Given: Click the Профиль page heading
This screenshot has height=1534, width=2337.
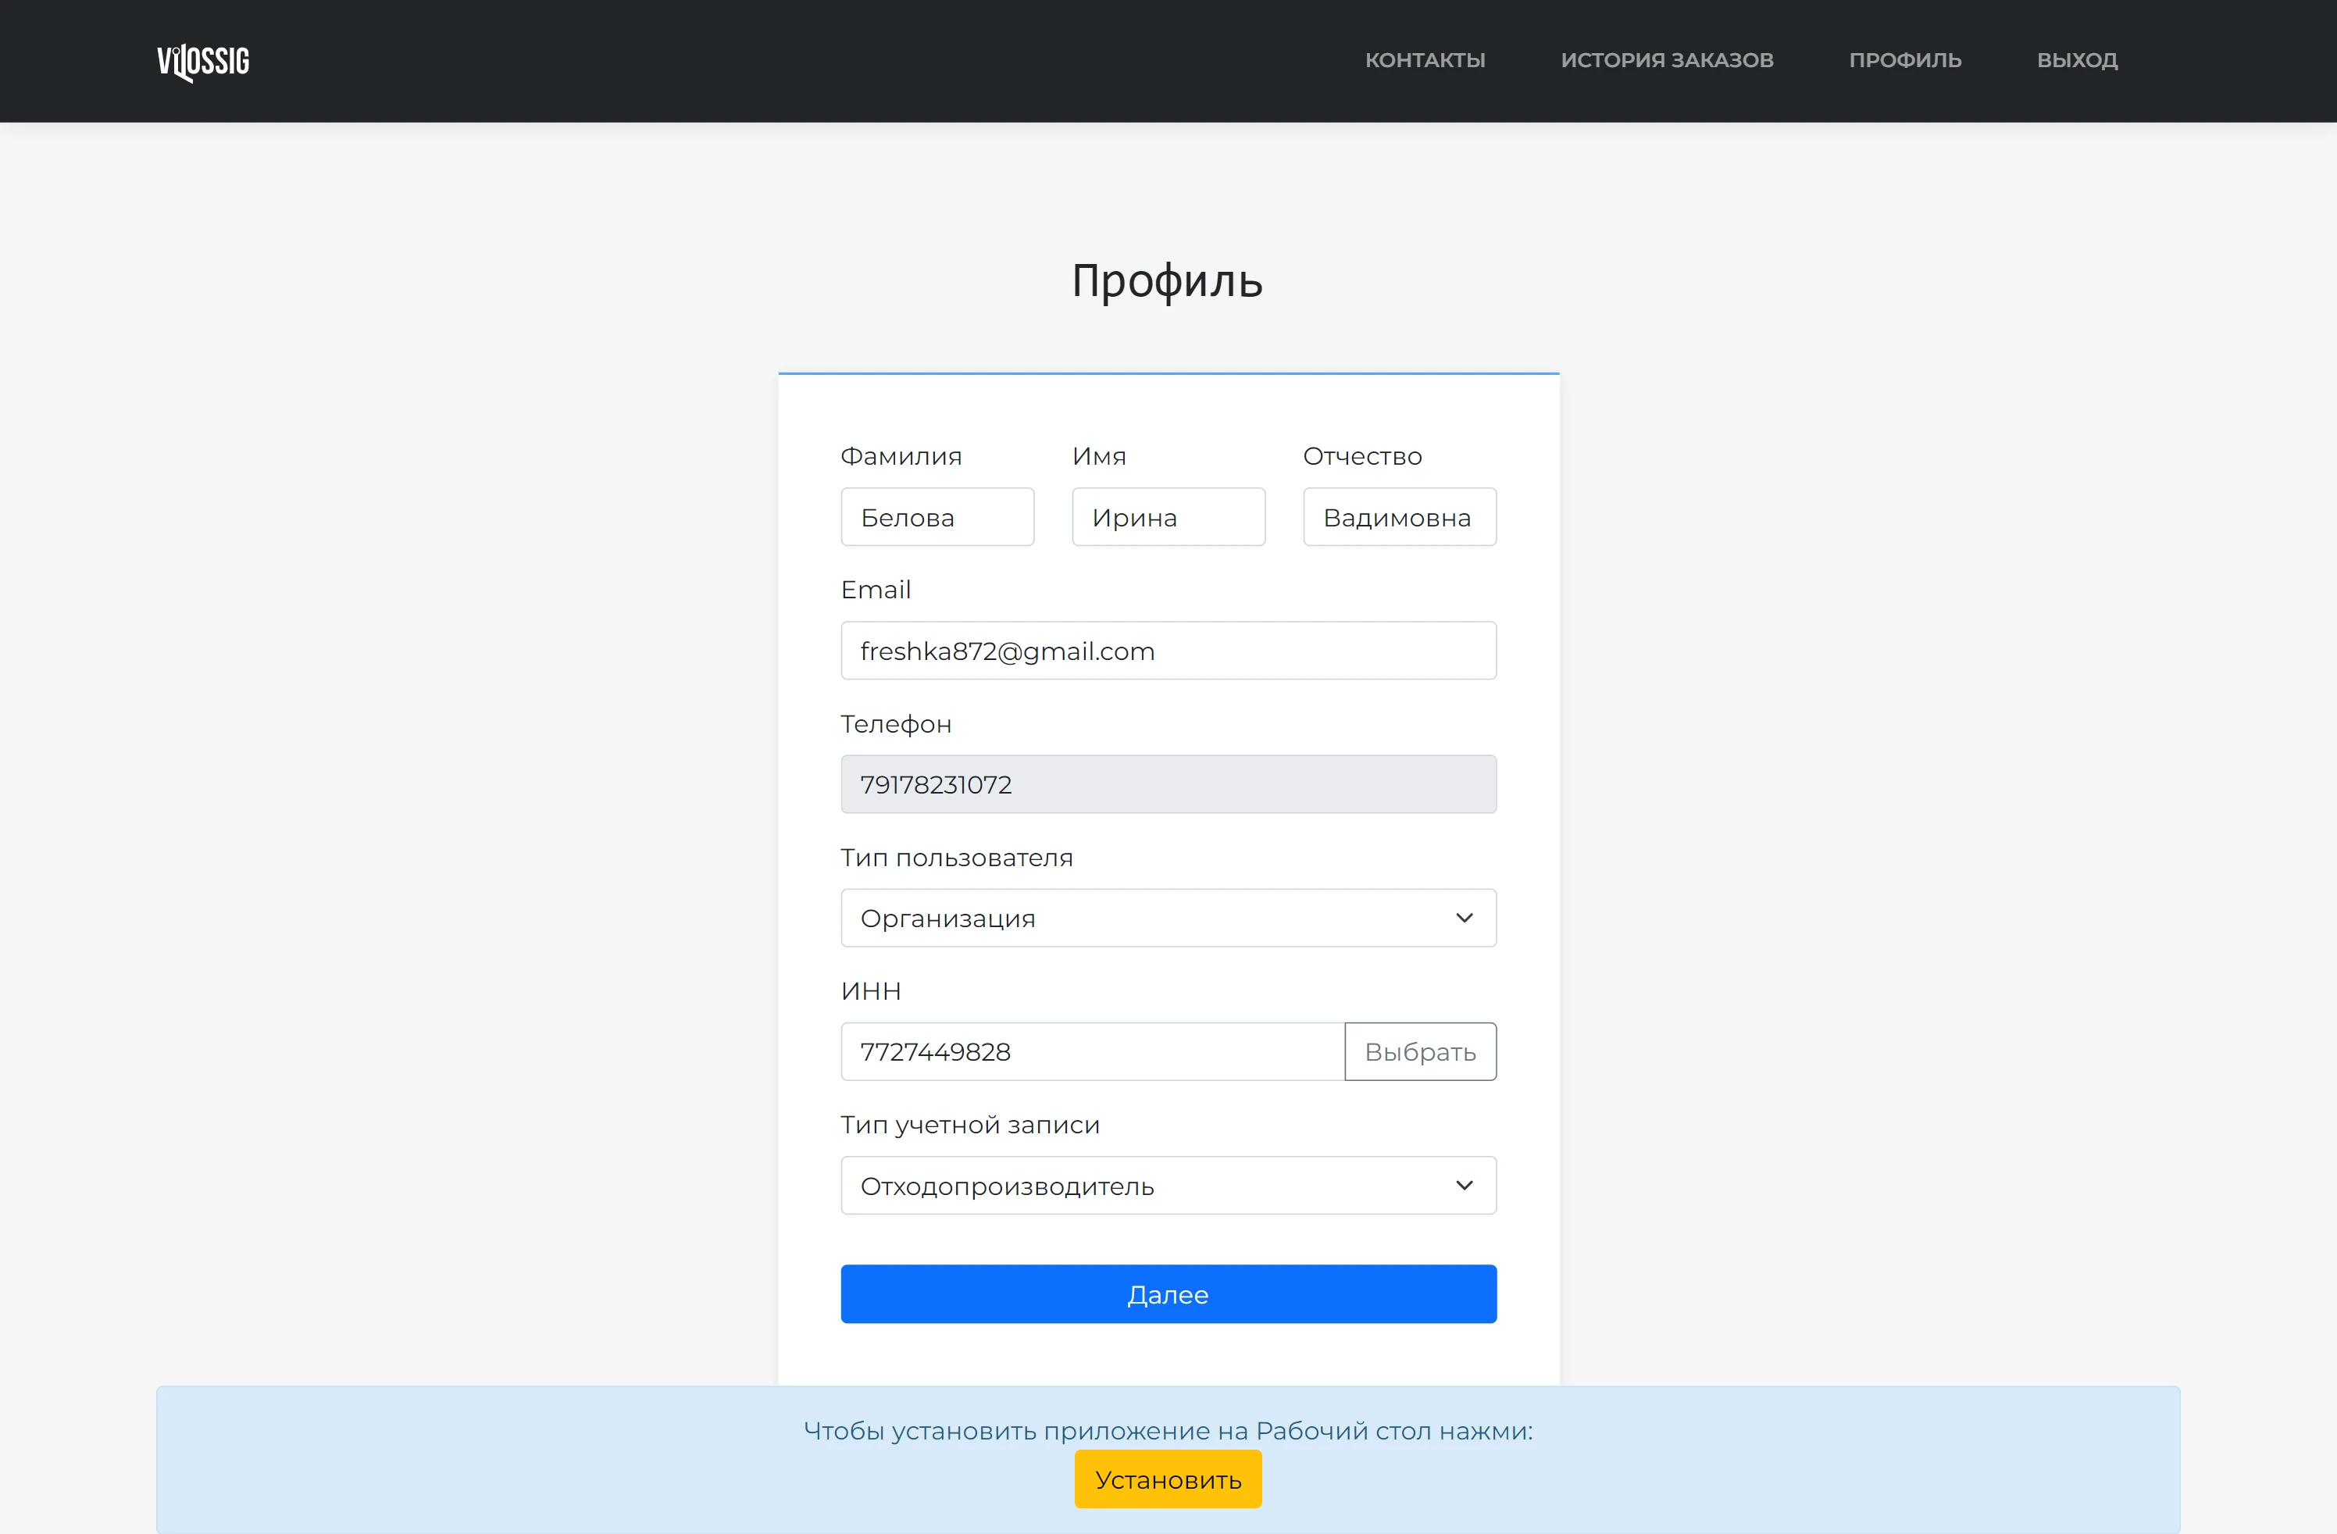Looking at the screenshot, I should click(x=1166, y=282).
